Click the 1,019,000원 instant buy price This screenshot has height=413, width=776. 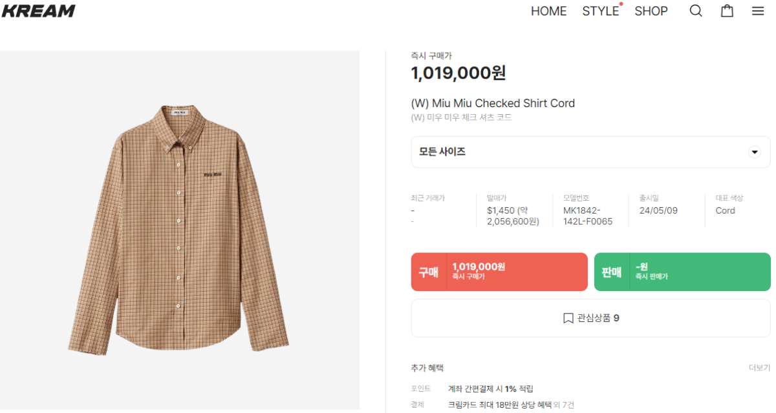coord(458,73)
